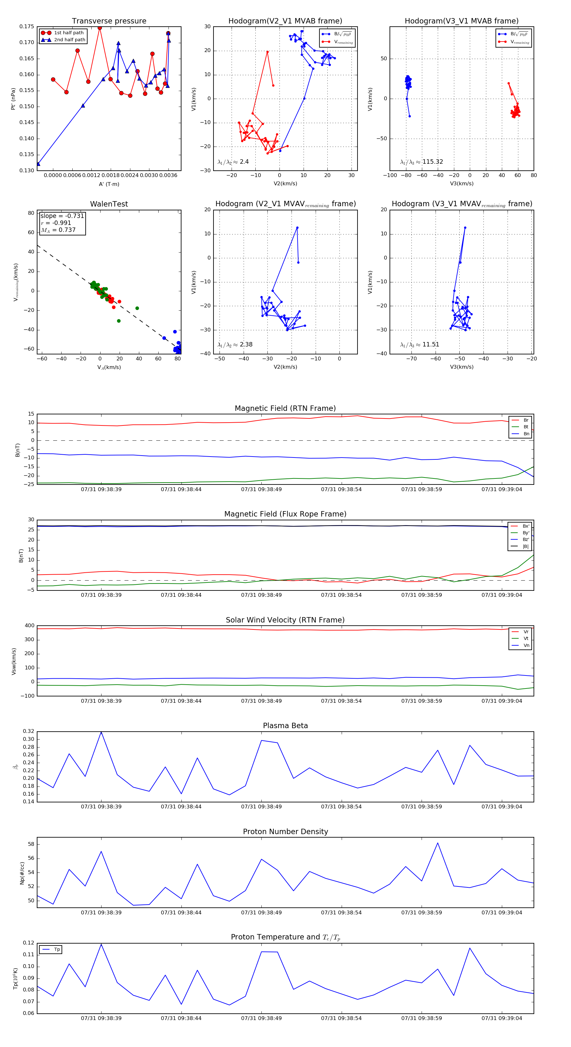Select the "Bn" legend entry
Screen dimensions: 571x1047
coord(521,434)
